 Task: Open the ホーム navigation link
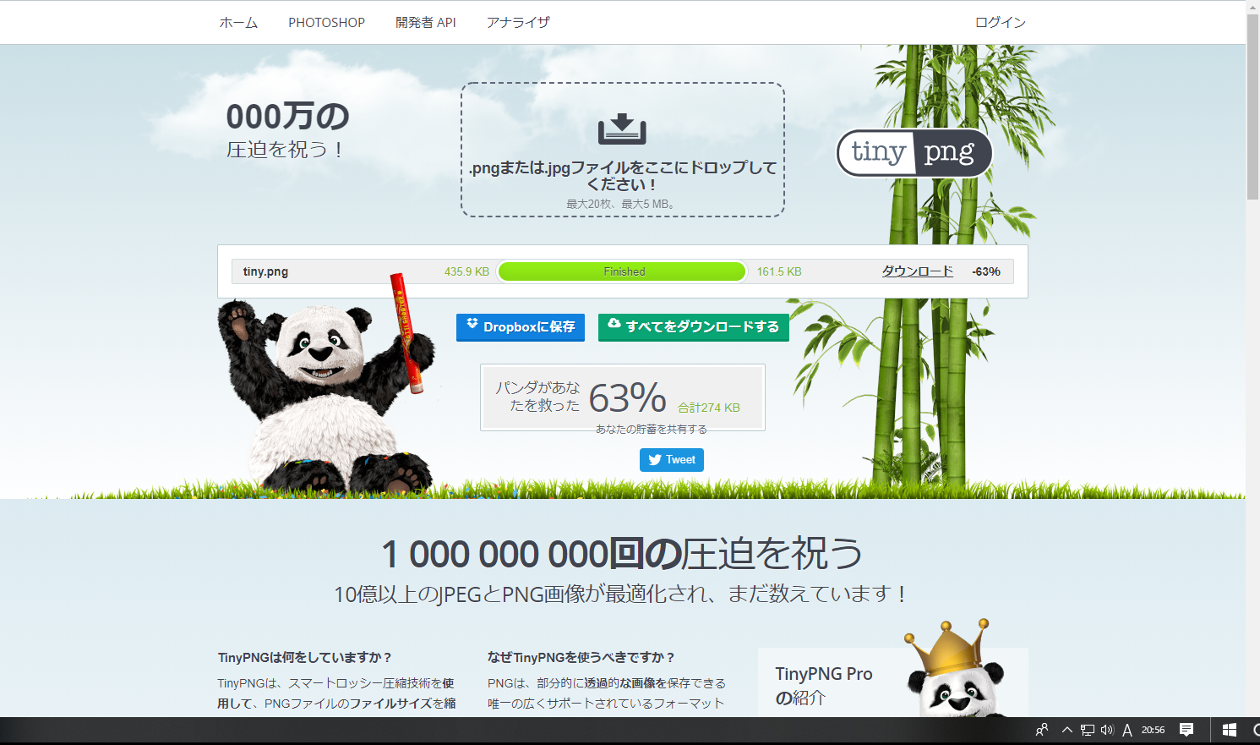tap(238, 23)
